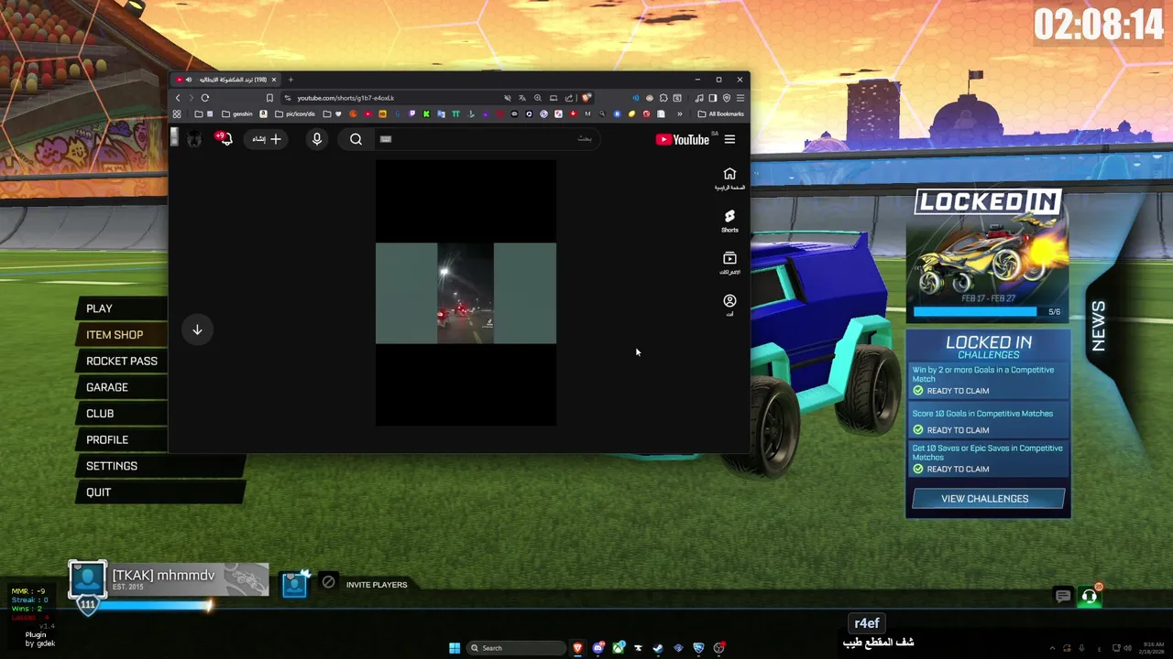Image resolution: width=1173 pixels, height=659 pixels.
Task: Click the zoom magnifier in address bar
Action: click(x=538, y=98)
